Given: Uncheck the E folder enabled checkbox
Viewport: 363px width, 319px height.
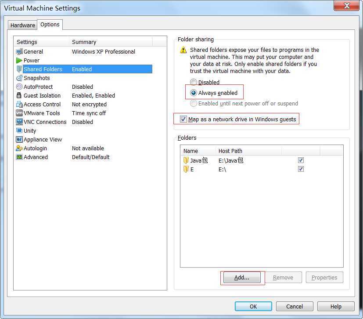Looking at the screenshot, I should tap(301, 169).
